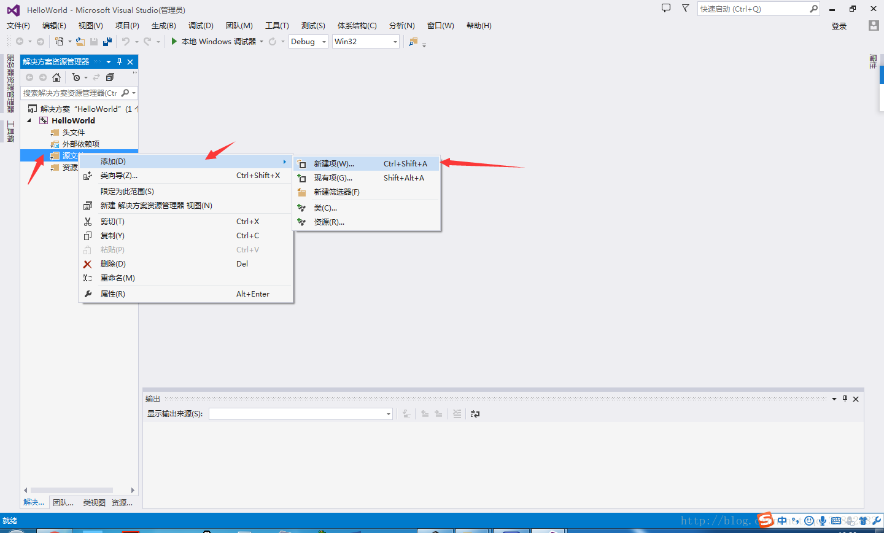Select 类向导(Z)... in context menu
Screen dimensions: 884x533
pyautogui.click(x=186, y=176)
